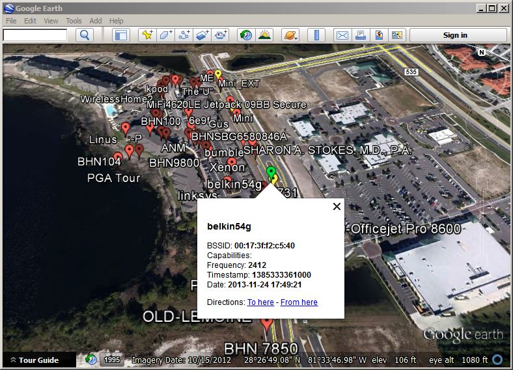Click the North compass indicator N
513x370 pixels.
(x=482, y=52)
